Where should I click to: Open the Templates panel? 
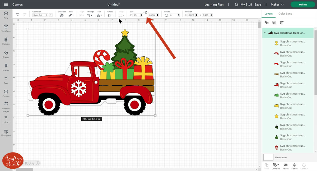point(6,28)
